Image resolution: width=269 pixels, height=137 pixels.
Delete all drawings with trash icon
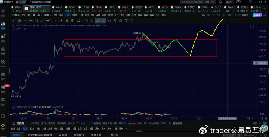[x=132, y=21]
